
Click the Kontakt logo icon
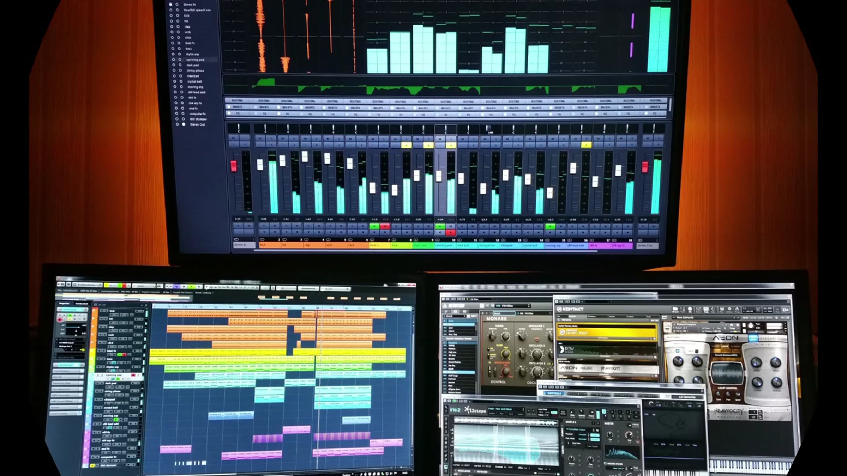(x=559, y=309)
